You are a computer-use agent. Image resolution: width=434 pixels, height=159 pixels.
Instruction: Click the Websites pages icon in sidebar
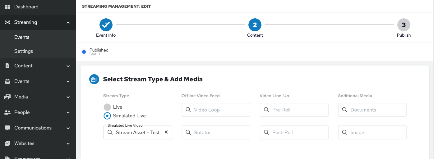coord(7,143)
